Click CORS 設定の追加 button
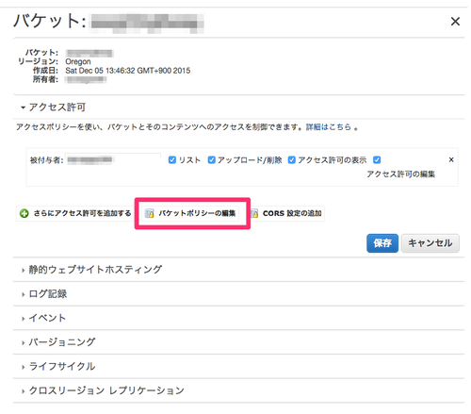The width and height of the screenshot is (471, 414). pyautogui.click(x=287, y=213)
